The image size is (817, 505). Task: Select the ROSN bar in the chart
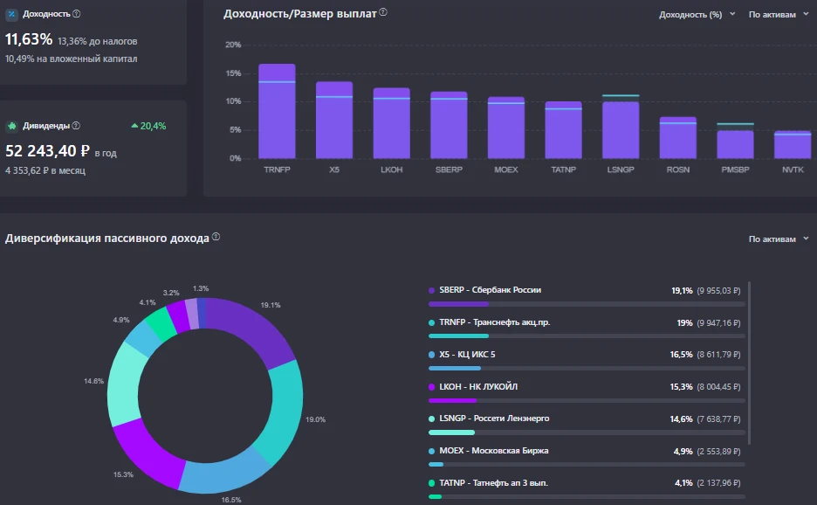pos(678,138)
